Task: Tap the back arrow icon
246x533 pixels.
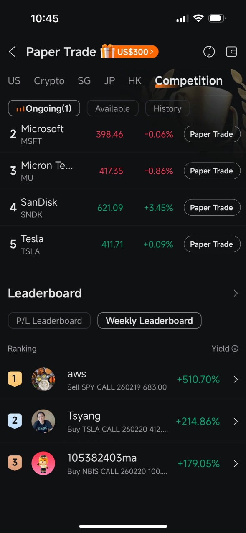Action: coord(12,52)
